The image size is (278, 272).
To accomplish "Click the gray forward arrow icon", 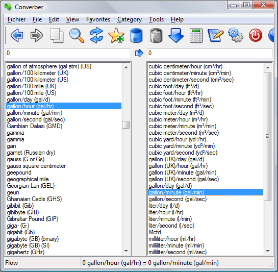I will point(37,35).
